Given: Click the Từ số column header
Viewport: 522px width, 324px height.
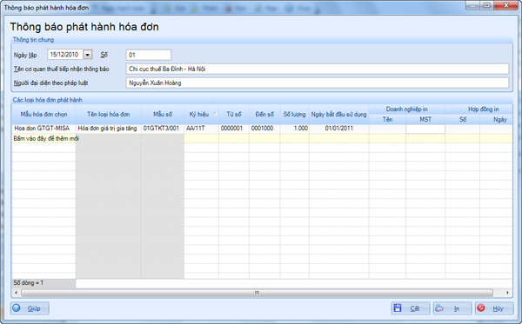Looking at the screenshot, I should coord(234,115).
